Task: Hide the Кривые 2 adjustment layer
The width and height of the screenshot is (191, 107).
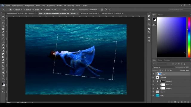Action: coord(153,85)
